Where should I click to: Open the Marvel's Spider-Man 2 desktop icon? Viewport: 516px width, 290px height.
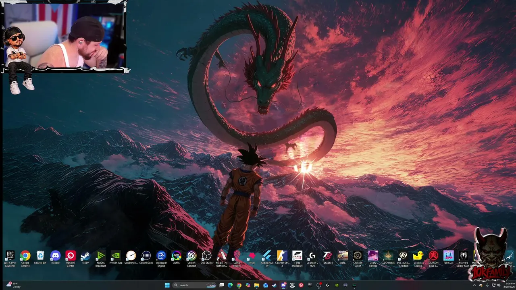pos(464,258)
